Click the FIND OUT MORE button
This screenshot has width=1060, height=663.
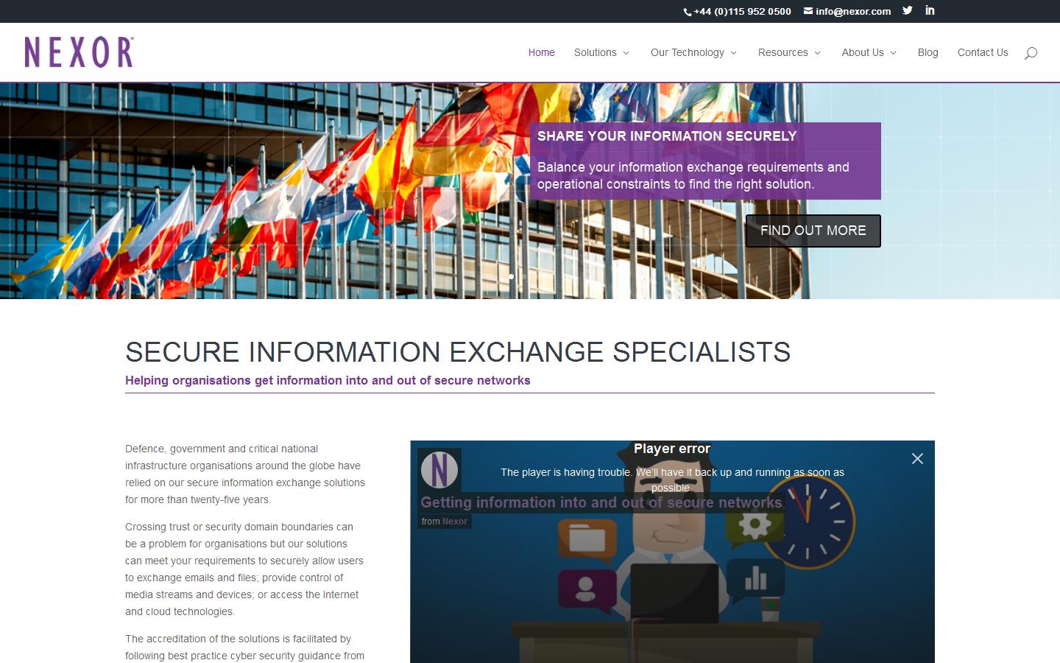click(813, 231)
